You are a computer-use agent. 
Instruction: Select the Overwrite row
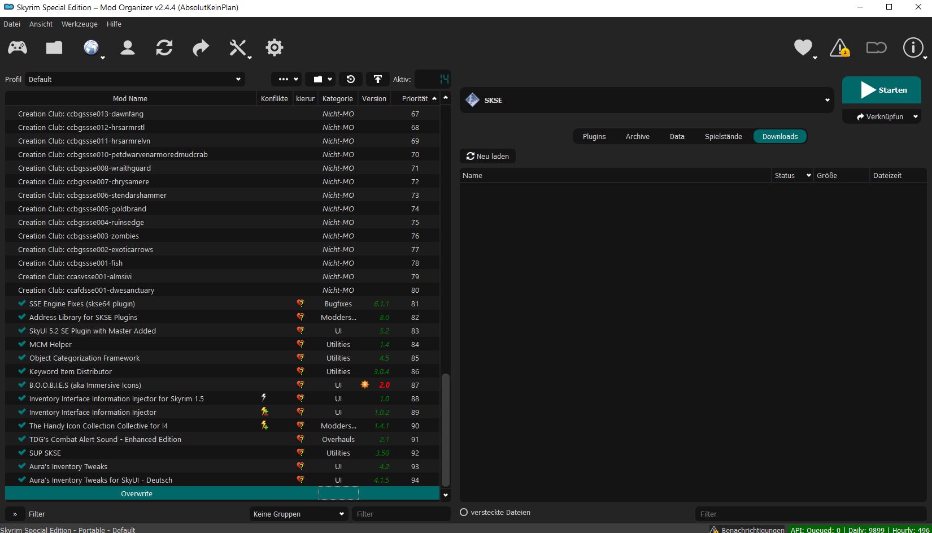tap(222, 493)
